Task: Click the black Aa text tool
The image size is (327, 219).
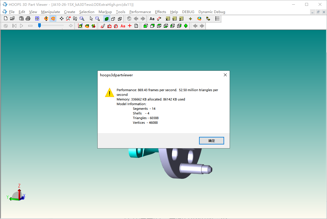Action: click(152, 19)
